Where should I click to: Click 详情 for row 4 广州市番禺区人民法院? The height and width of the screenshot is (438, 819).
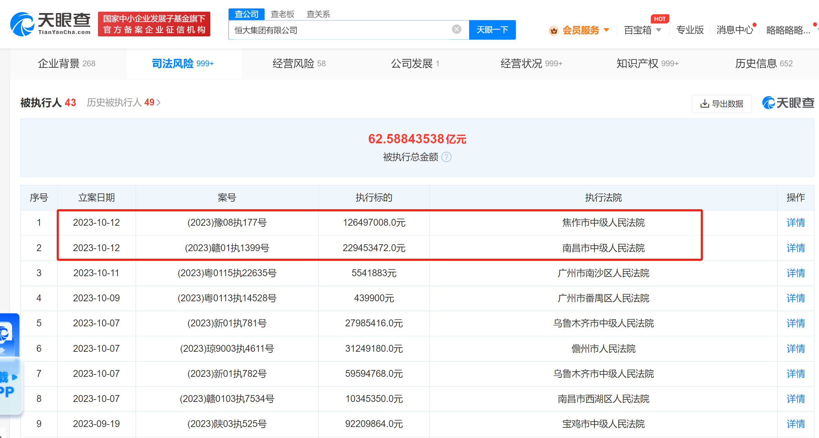click(796, 298)
